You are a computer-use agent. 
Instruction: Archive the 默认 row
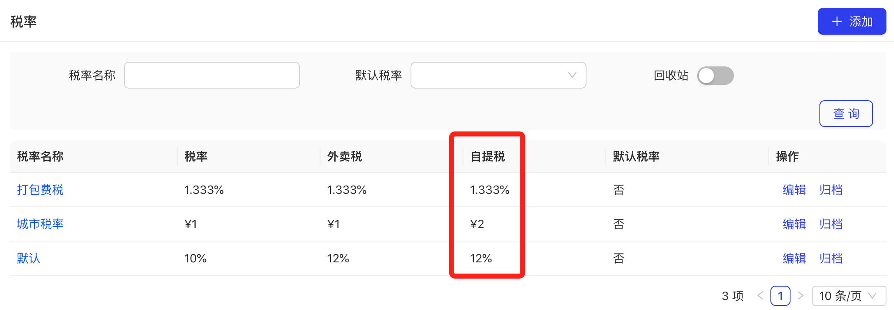831,258
